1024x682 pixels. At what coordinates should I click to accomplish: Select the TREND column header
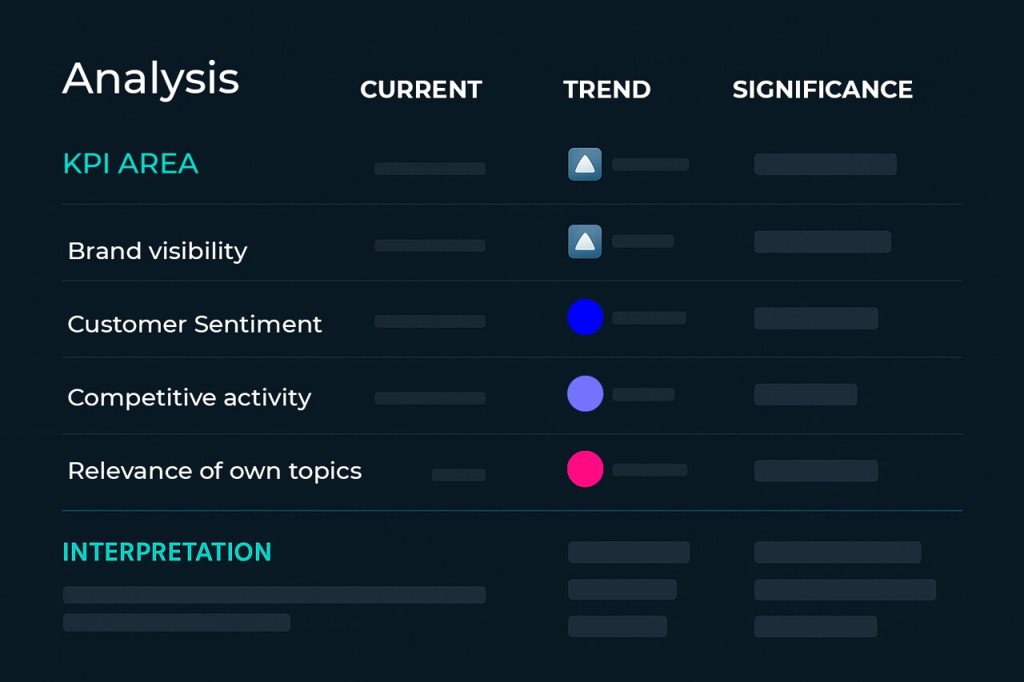click(x=606, y=90)
